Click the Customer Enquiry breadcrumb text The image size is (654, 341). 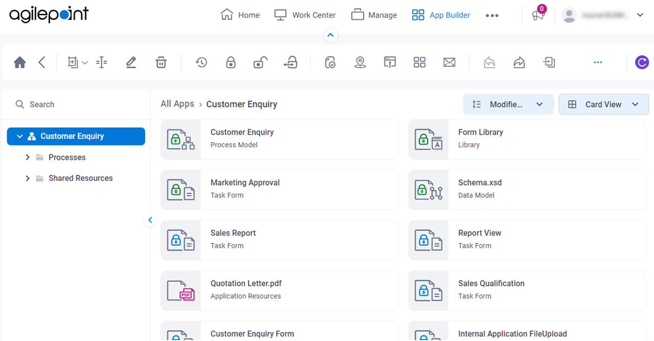click(x=242, y=104)
